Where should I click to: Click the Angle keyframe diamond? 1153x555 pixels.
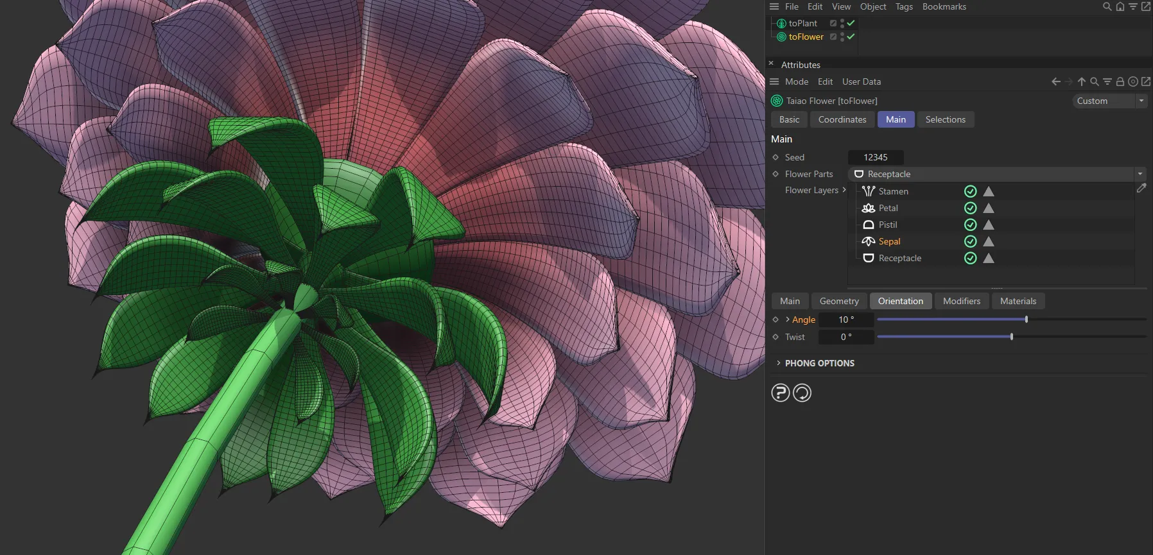coord(776,320)
